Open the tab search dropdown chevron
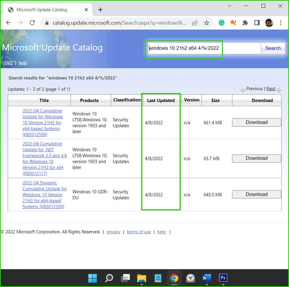Image resolution: width=289 pixels, height=287 pixels. [230, 6]
